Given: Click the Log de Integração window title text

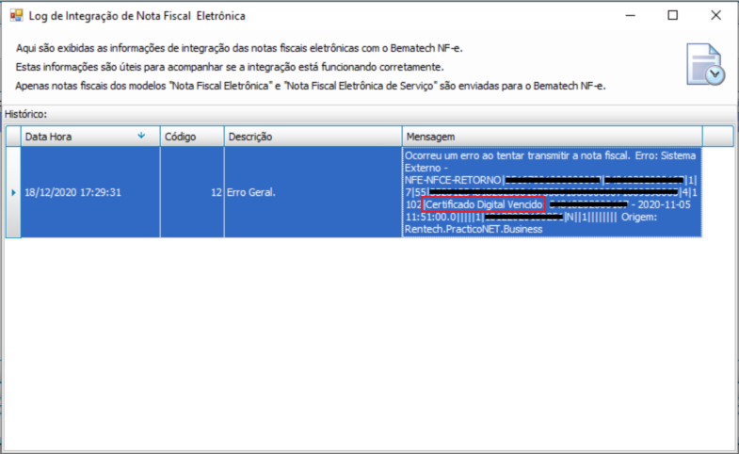Looking at the screenshot, I should [137, 16].
